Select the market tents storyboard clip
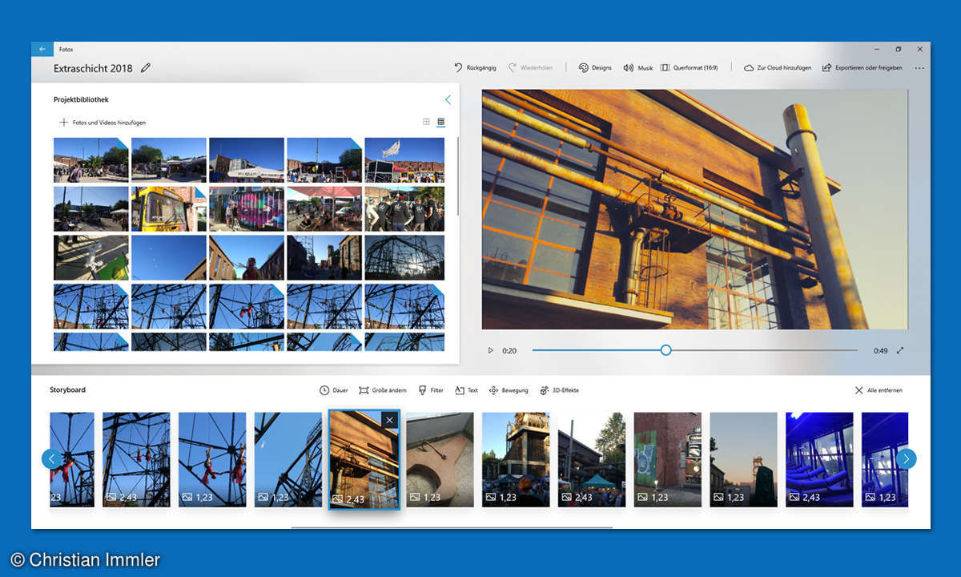Image resolution: width=961 pixels, height=577 pixels. point(592,459)
